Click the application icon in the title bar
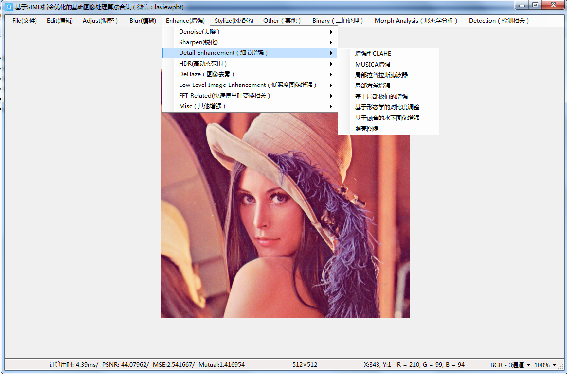Viewport: 576px width, 374px height. tap(9, 7)
